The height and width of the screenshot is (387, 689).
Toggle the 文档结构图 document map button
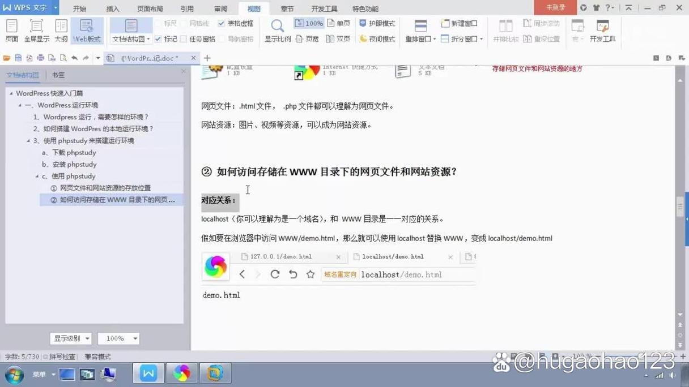[131, 27]
